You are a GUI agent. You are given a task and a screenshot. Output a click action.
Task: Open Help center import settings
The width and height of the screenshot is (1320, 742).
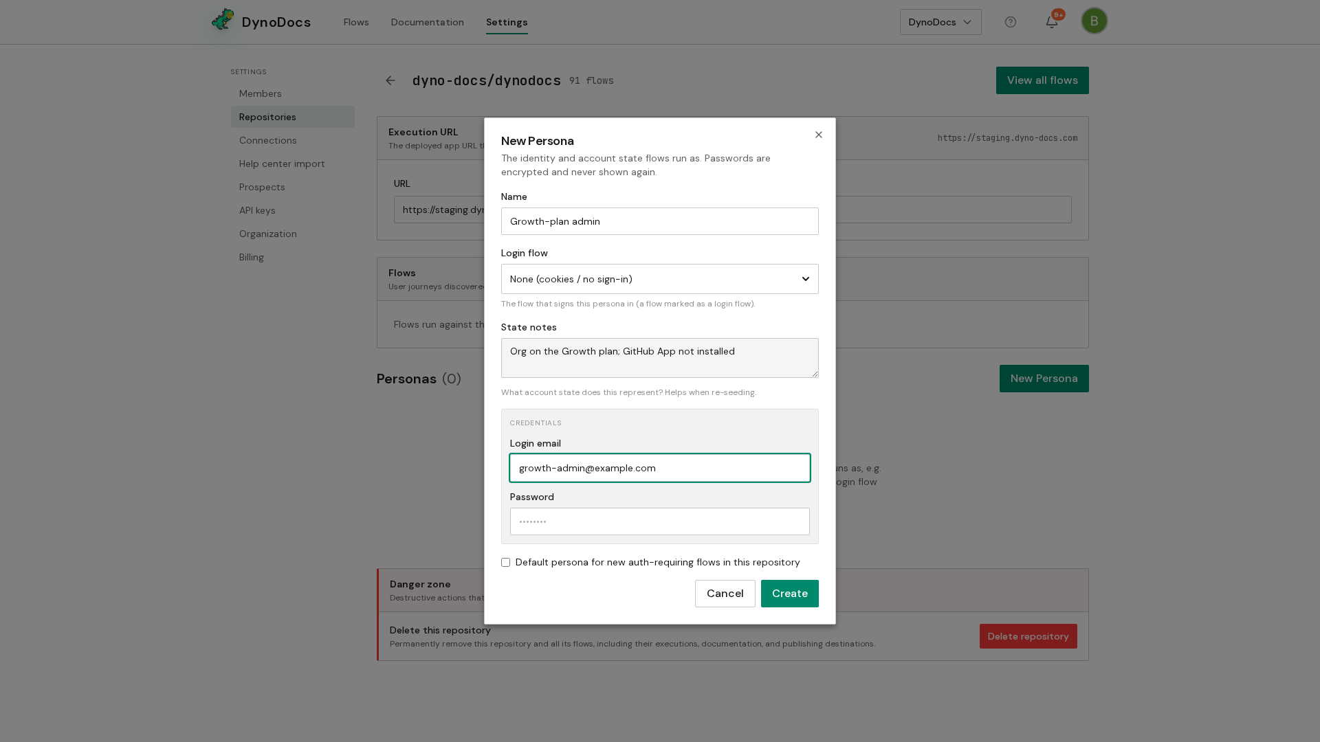coord(293,164)
